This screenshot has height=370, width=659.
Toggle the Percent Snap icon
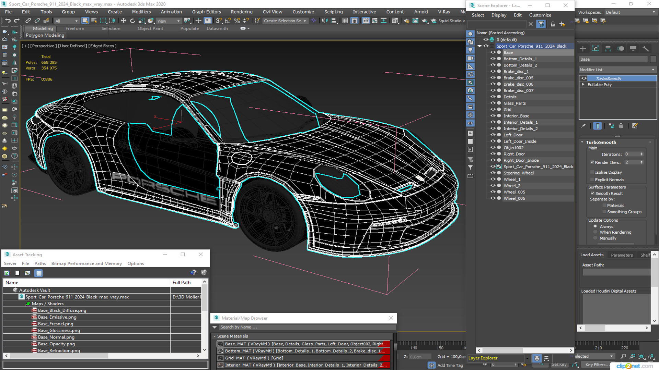click(237, 21)
